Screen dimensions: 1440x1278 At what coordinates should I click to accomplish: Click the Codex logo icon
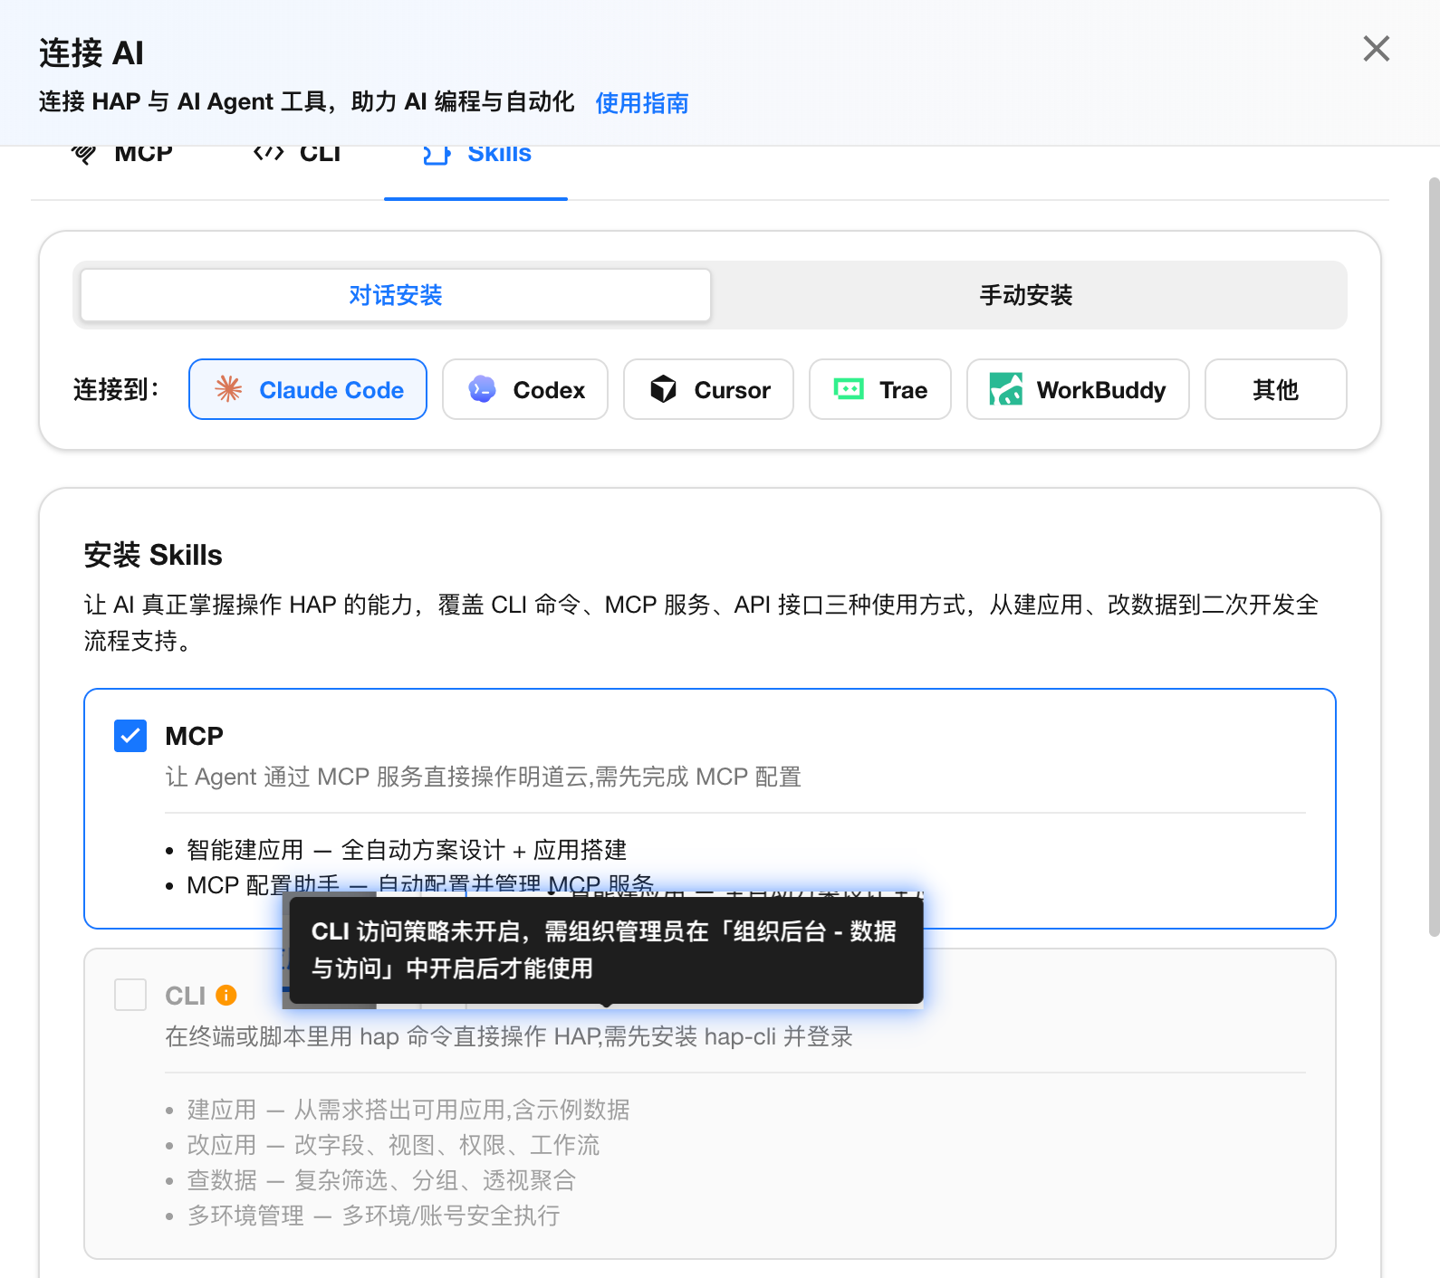482,389
